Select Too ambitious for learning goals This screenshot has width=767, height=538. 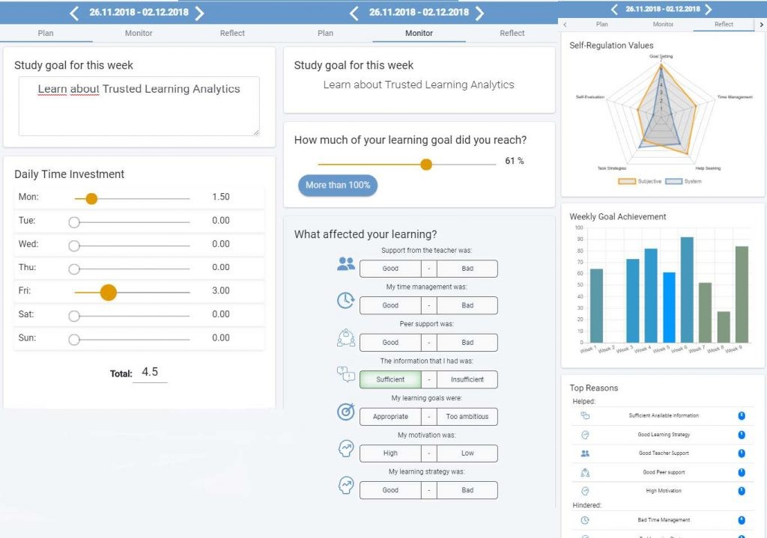[467, 417]
